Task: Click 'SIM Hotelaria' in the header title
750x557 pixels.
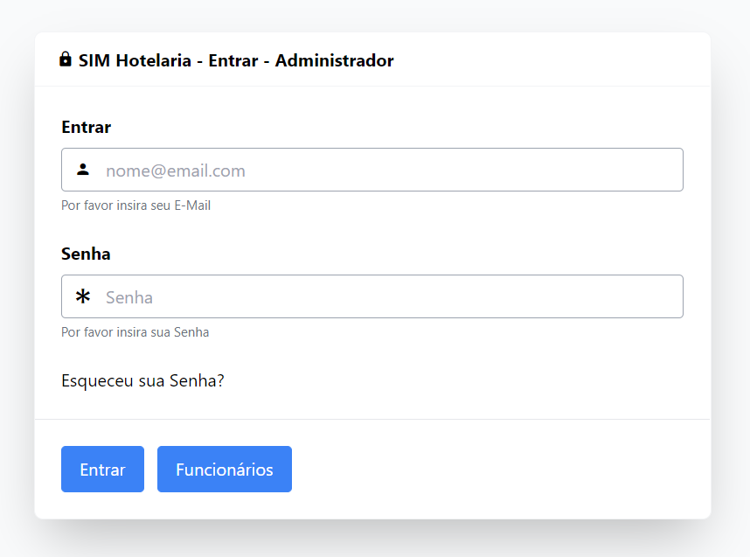Action: coord(135,60)
